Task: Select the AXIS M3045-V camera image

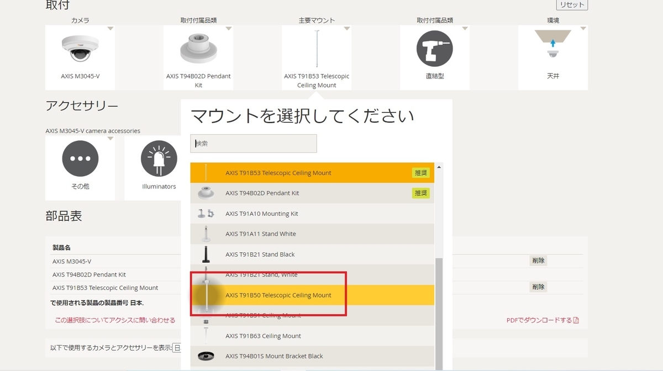Action: pos(80,49)
